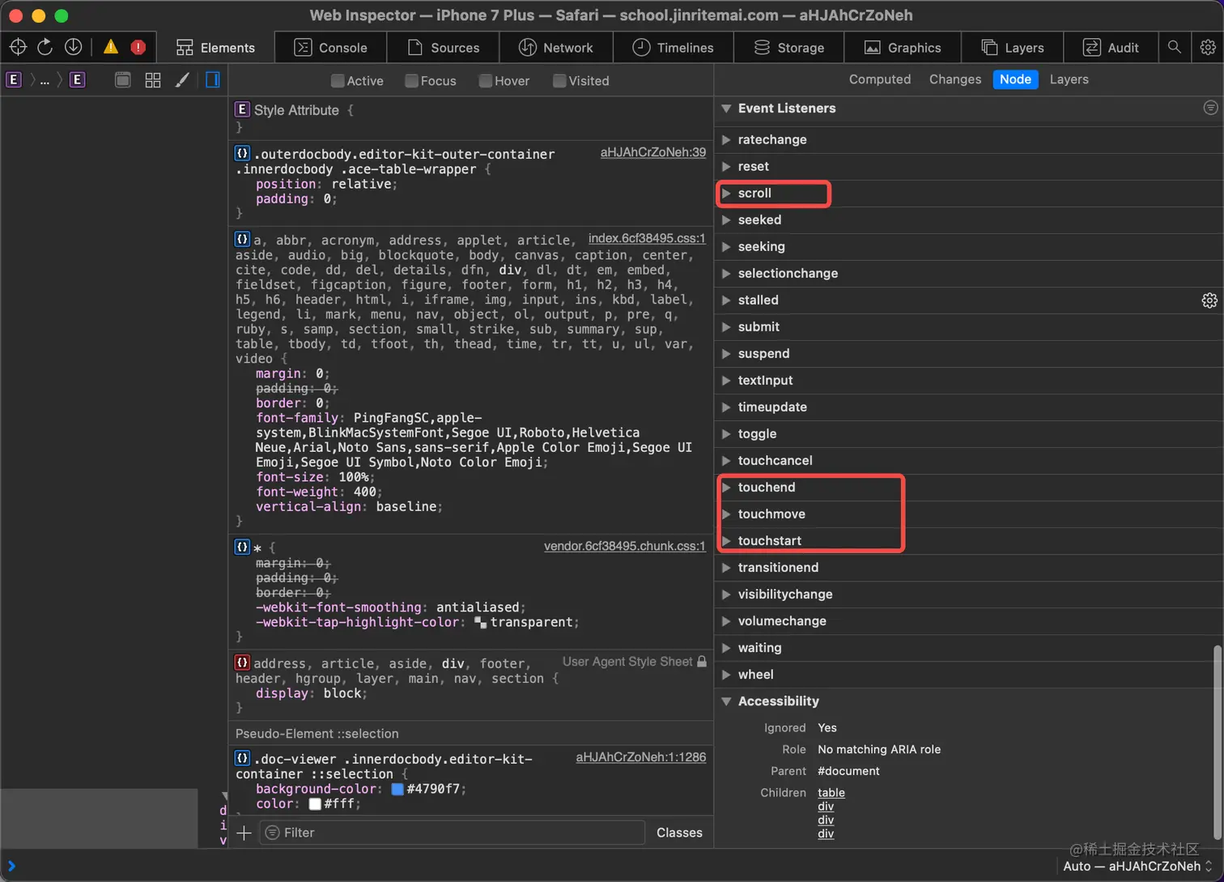Open Web Inspector settings gear

pos(1208,47)
